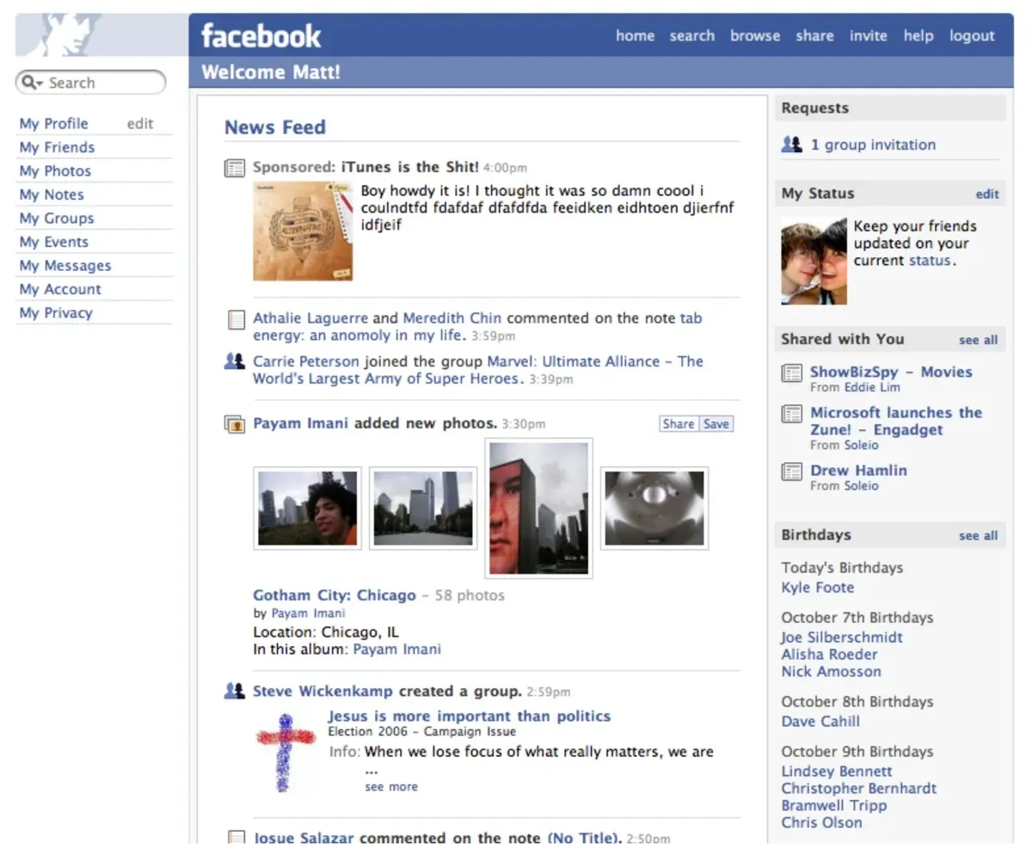Open the Marvel: Ultimate Alliance group link
The image size is (1032, 844).
point(478,370)
